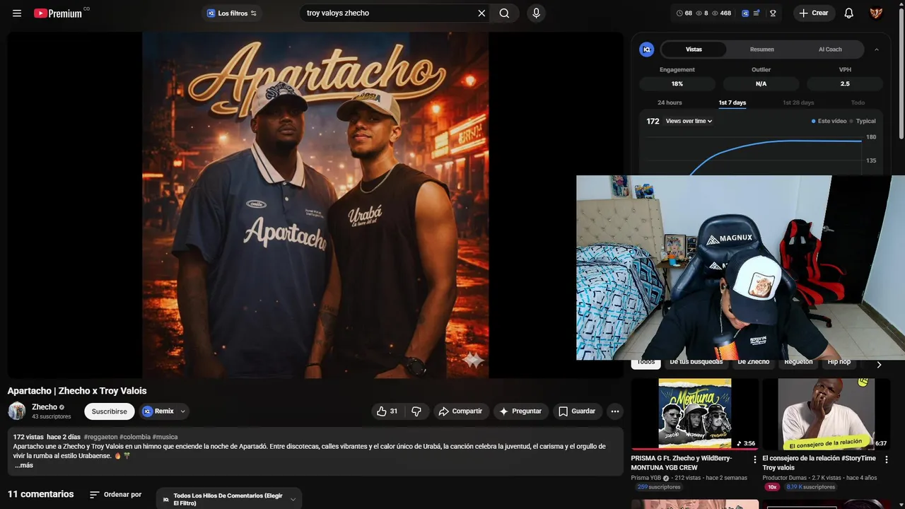Viewport: 905px width, 509px height.
Task: Click the #musica hashtag
Action: (165, 437)
